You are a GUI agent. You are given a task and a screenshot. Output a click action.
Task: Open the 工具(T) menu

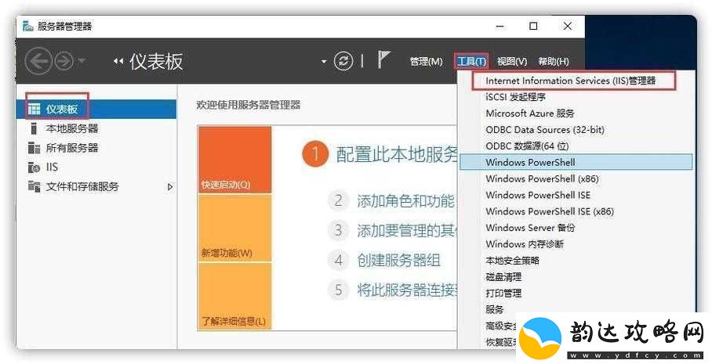click(x=471, y=61)
